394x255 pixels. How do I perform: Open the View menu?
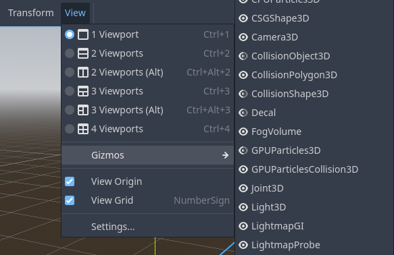tap(75, 13)
